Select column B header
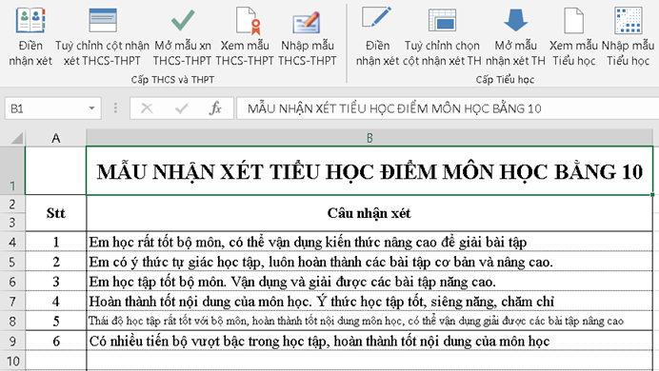659x371 pixels. [369, 138]
